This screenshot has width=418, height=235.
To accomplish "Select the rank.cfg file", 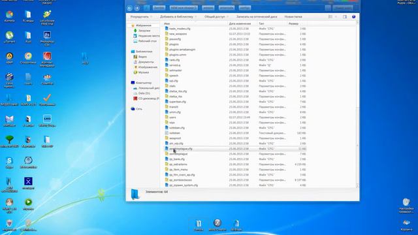I will pos(234,60).
